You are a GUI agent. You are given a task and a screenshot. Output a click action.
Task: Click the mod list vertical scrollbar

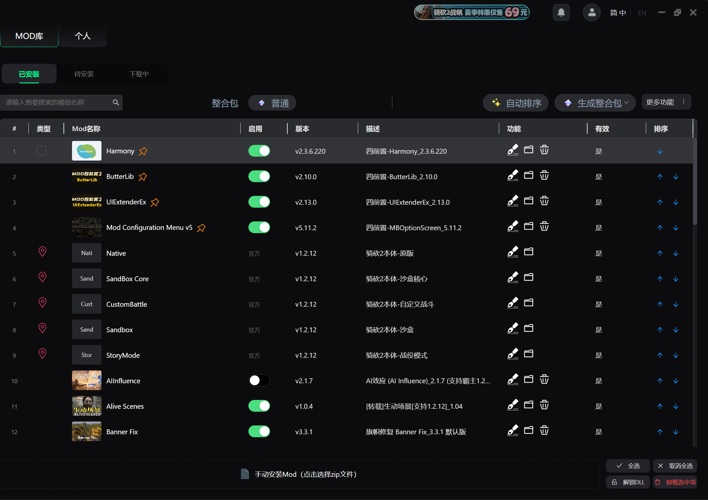pyautogui.click(x=695, y=181)
